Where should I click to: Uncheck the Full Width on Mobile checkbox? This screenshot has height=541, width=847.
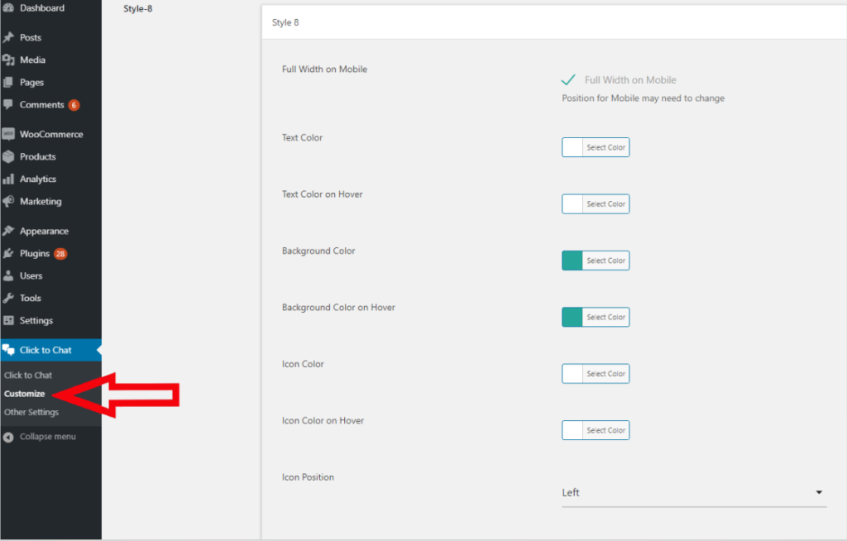[568, 80]
